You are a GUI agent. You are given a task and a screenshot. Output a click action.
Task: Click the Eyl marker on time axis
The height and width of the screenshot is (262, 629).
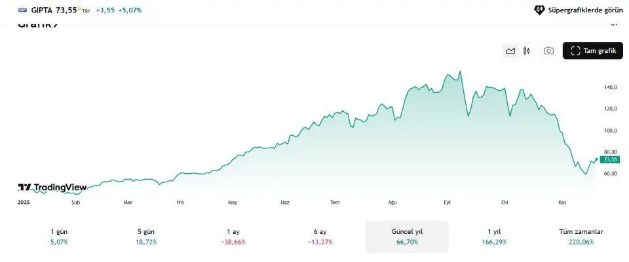(448, 203)
